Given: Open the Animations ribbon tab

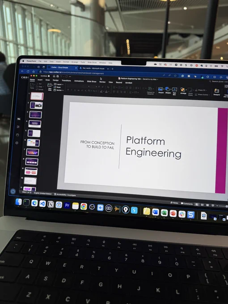Looking at the screenshot, I should tap(79, 81).
